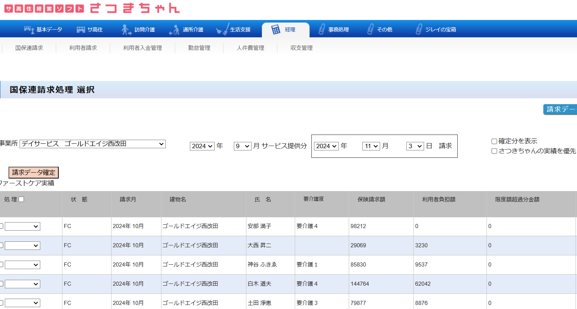Enable the 確定分を表示 checkbox
577x309 pixels.
tap(494, 141)
